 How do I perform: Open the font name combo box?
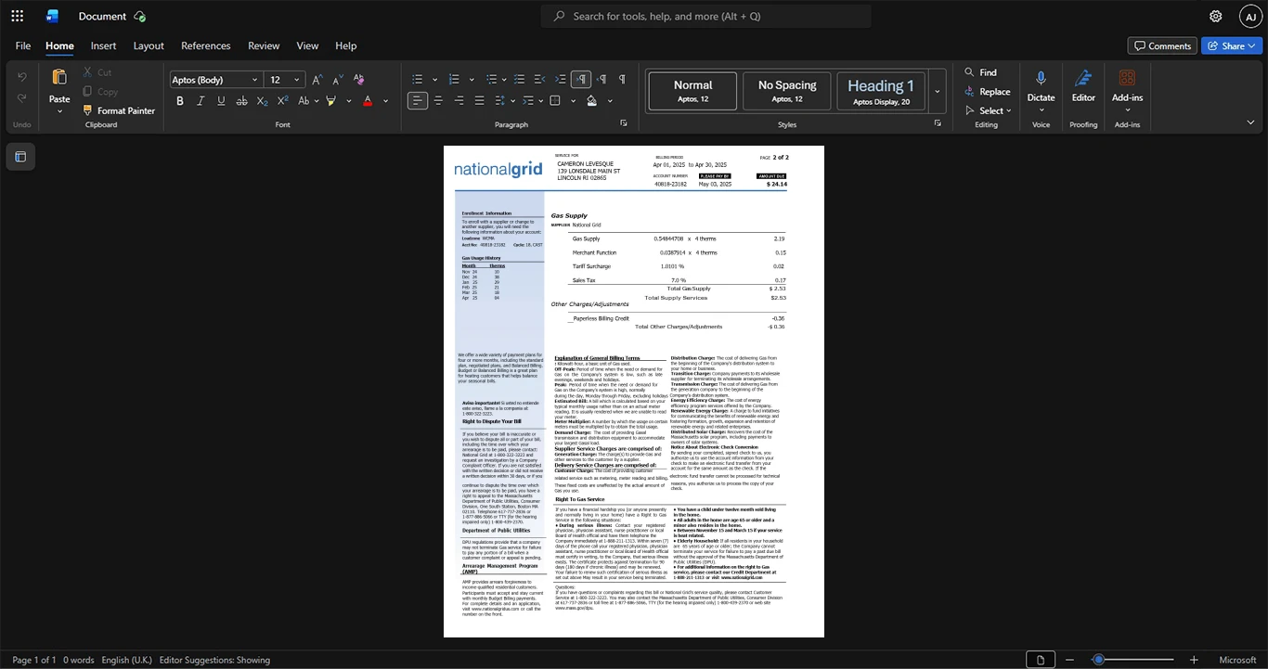click(214, 80)
